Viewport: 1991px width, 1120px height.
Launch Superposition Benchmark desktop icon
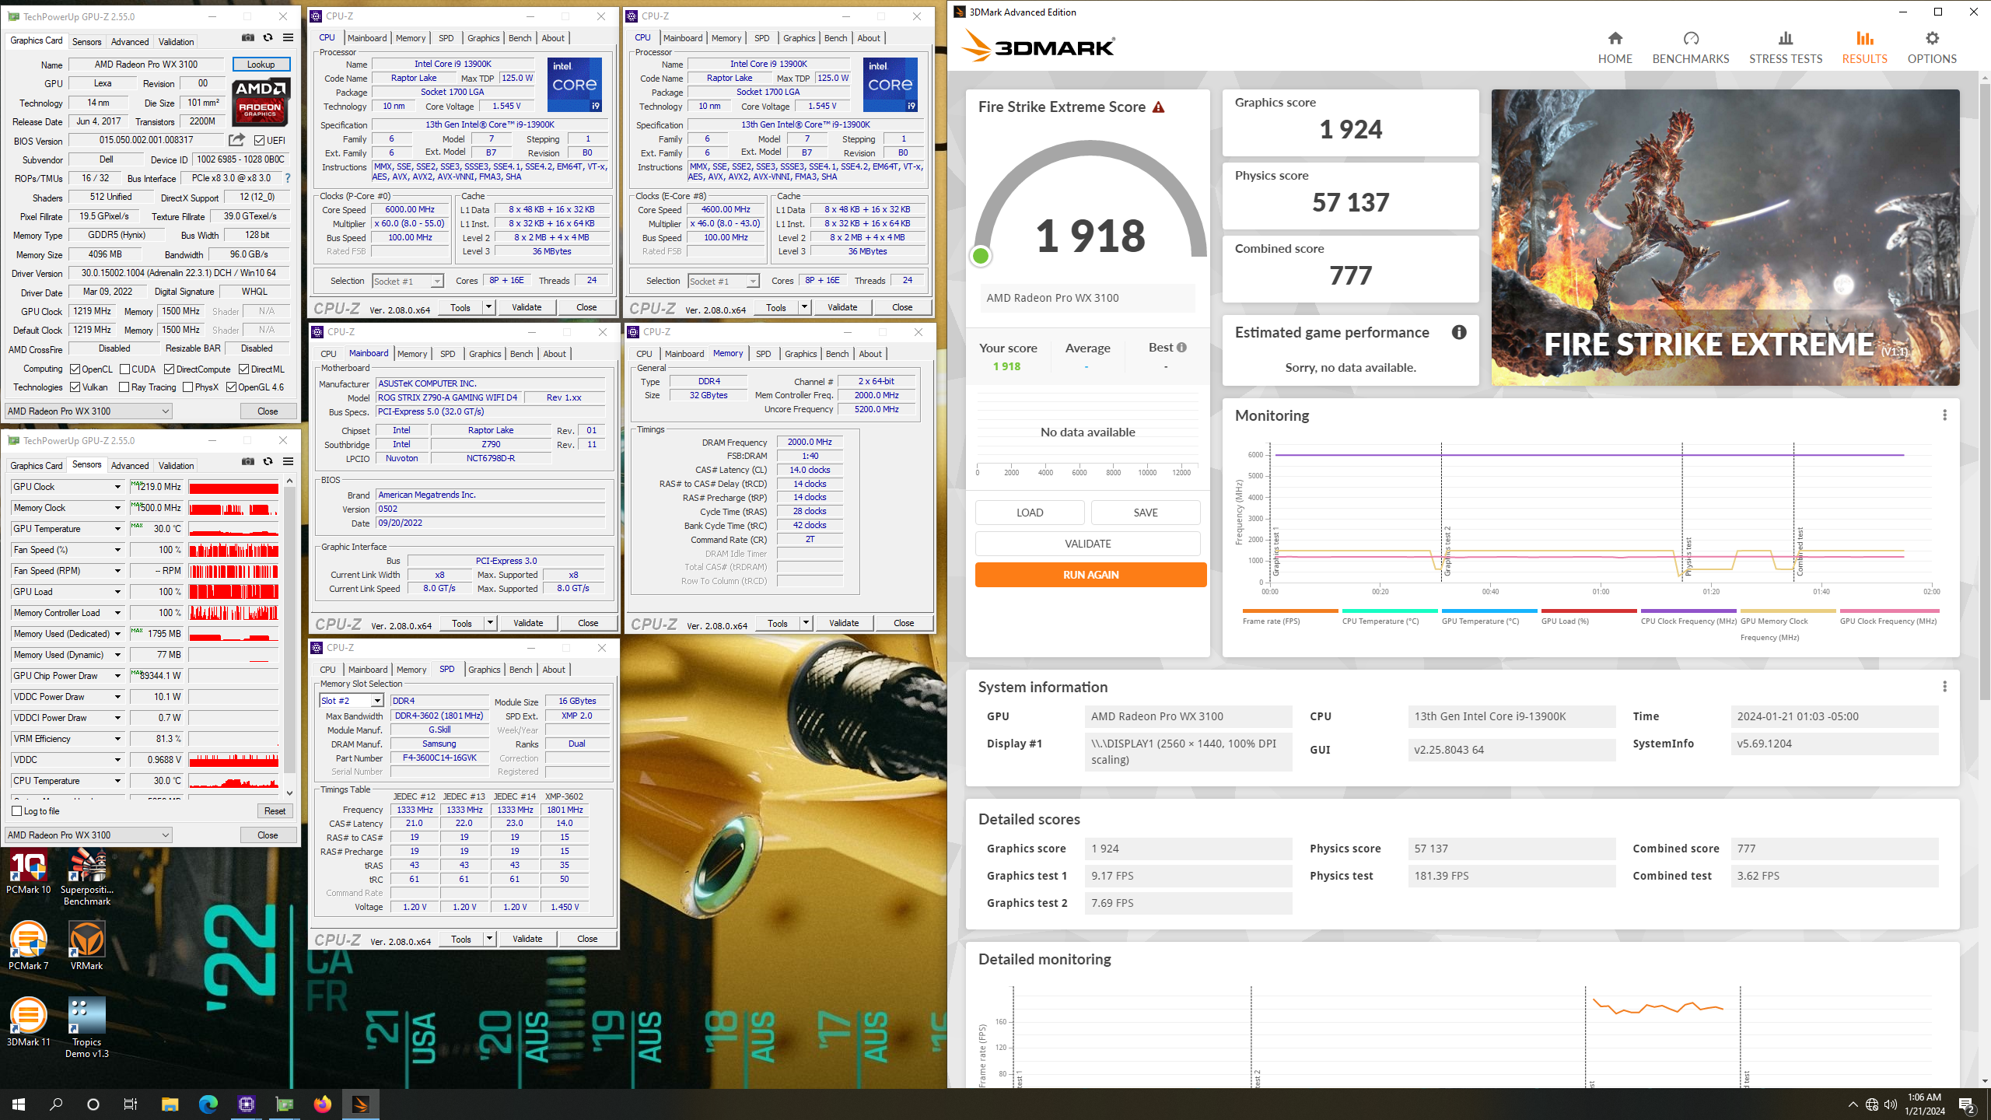pyautogui.click(x=86, y=877)
